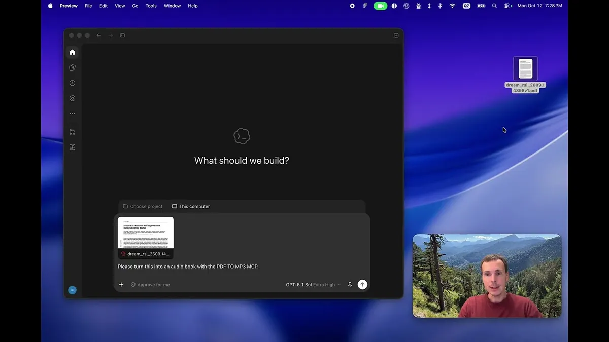Open Spotlight search in menu bar
Screen dimensions: 609x342
[x=494, y=6]
